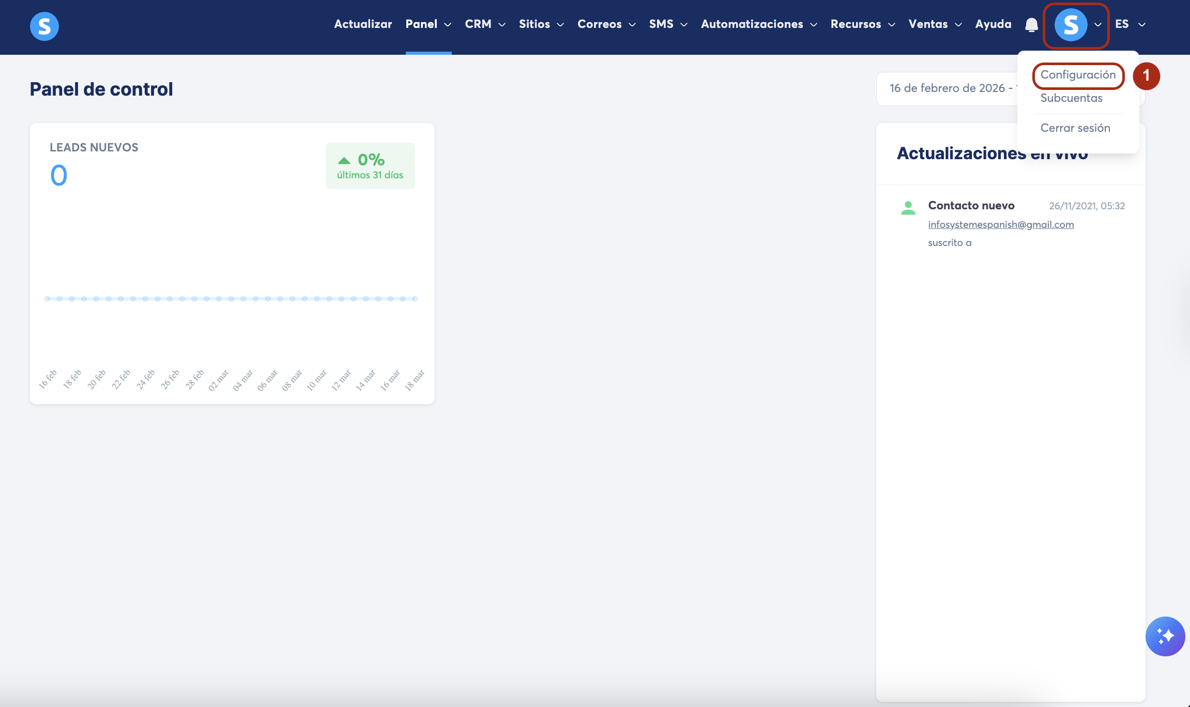This screenshot has height=707, width=1190.
Task: Select Subcuentas from profile menu
Action: coord(1071,98)
